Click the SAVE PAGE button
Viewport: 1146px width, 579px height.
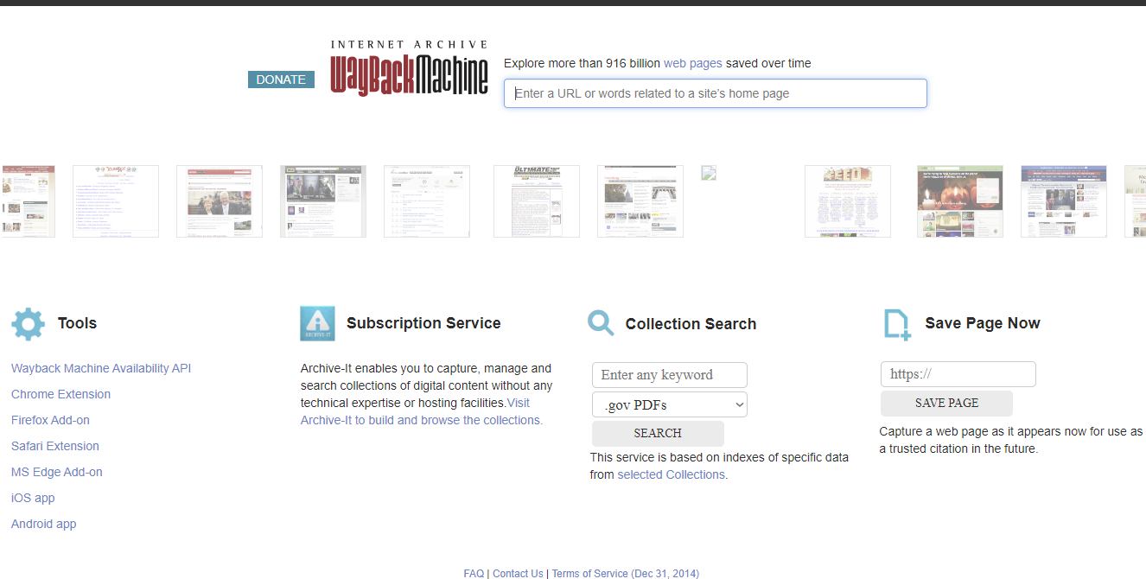pyautogui.click(x=946, y=403)
